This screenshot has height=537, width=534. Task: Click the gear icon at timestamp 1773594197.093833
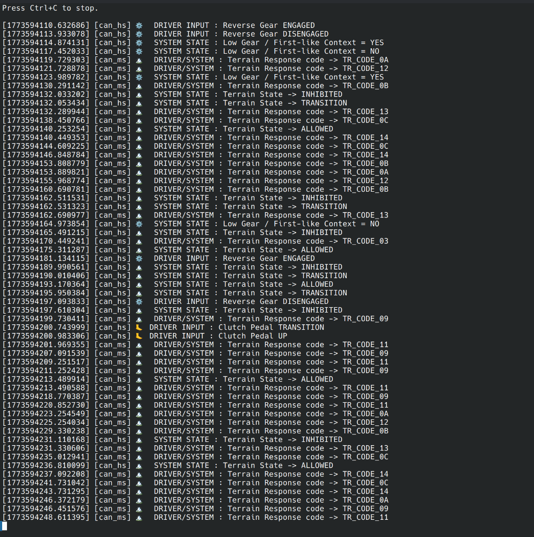pos(139,301)
